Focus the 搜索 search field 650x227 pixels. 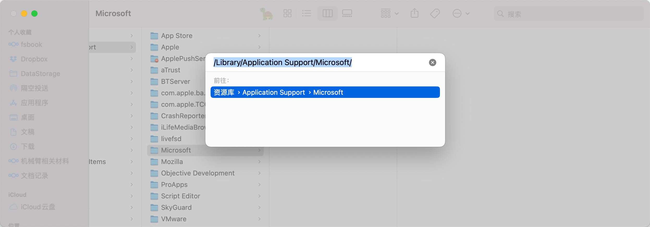(x=569, y=14)
